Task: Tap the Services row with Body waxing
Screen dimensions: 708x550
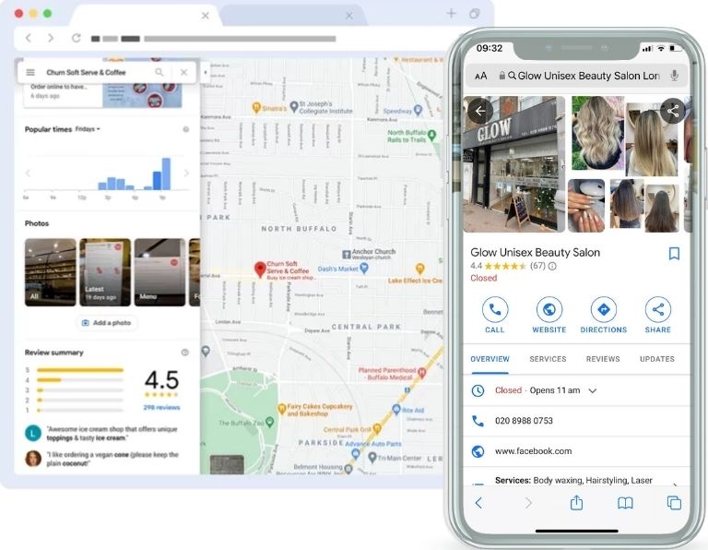Action: click(576, 480)
